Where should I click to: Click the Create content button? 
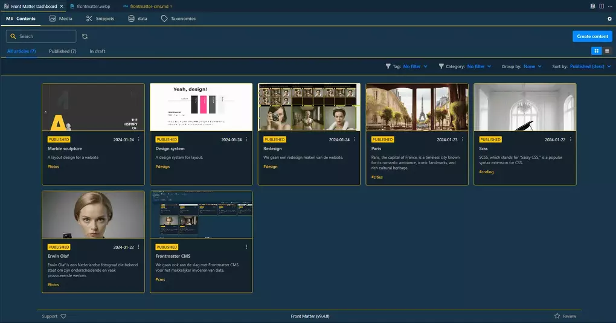pos(592,36)
